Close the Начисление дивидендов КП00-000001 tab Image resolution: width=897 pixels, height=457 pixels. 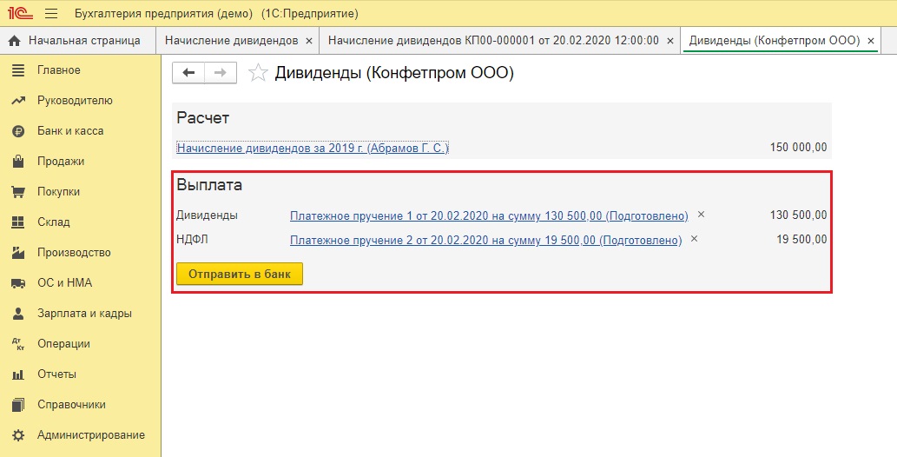[x=669, y=41]
